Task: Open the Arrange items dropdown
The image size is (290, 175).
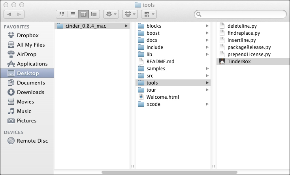Action: coord(149,14)
